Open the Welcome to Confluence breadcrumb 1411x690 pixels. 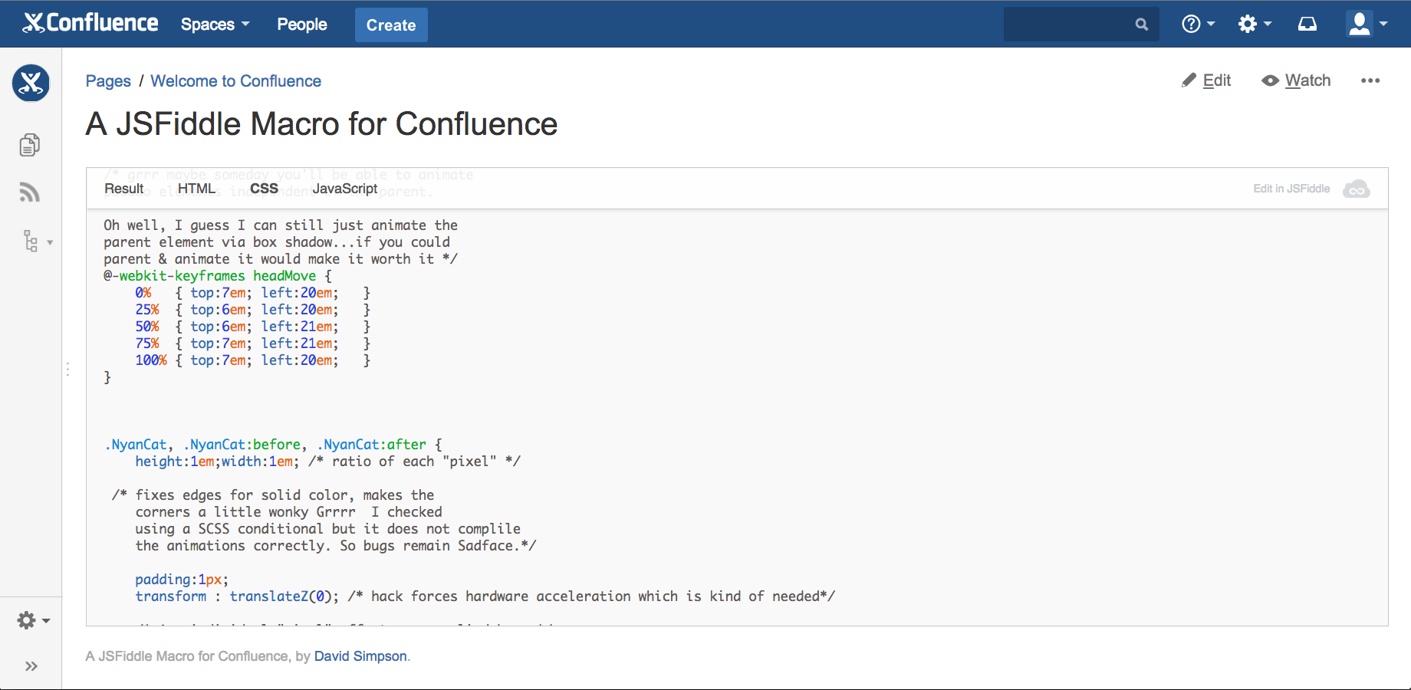click(235, 81)
